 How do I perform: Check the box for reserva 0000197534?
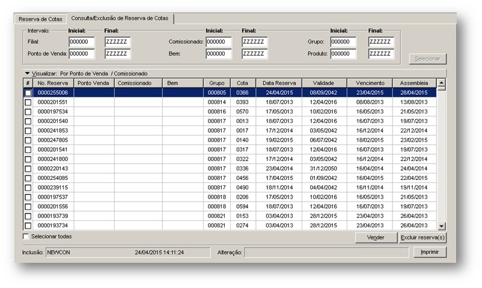click(28, 112)
